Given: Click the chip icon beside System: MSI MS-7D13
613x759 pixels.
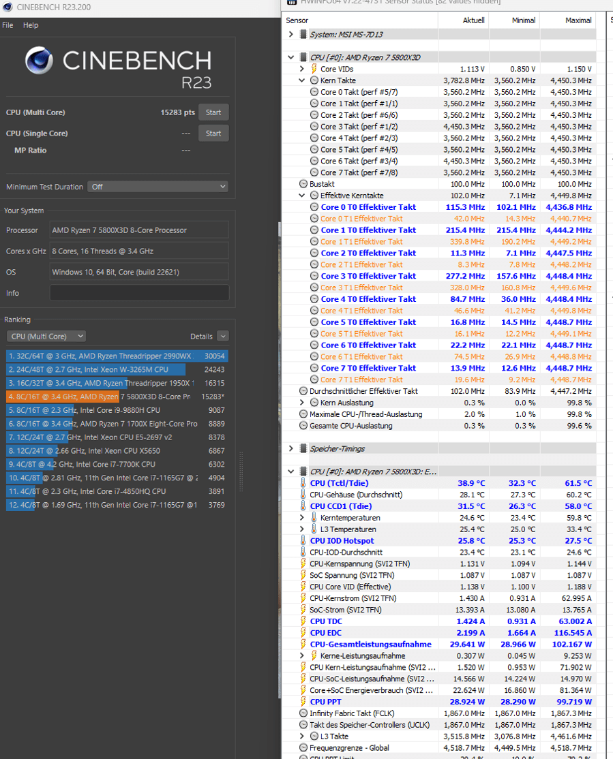Looking at the screenshot, I should click(303, 34).
